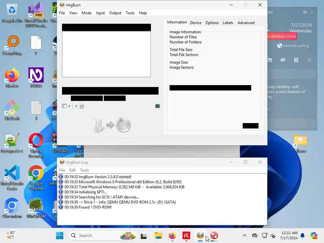
Task: Click the taskbar clock showing 12:21 AM
Action: click(289, 235)
